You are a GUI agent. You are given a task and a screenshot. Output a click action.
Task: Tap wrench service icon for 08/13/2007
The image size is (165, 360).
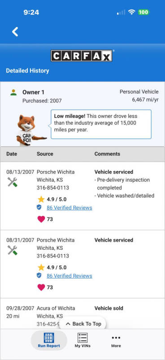tap(13, 182)
